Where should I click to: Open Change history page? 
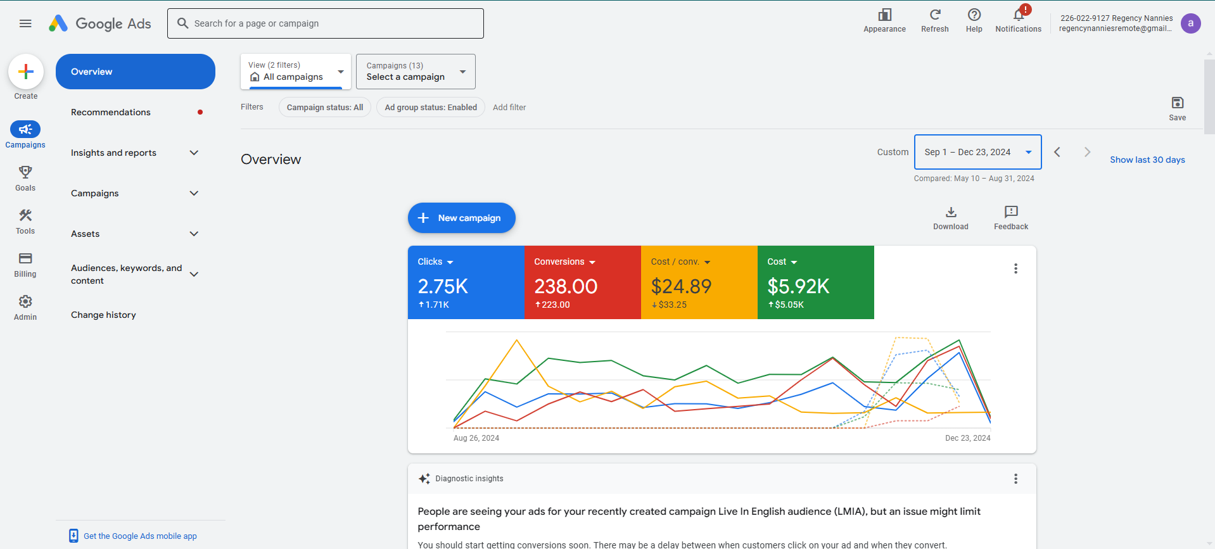103,315
